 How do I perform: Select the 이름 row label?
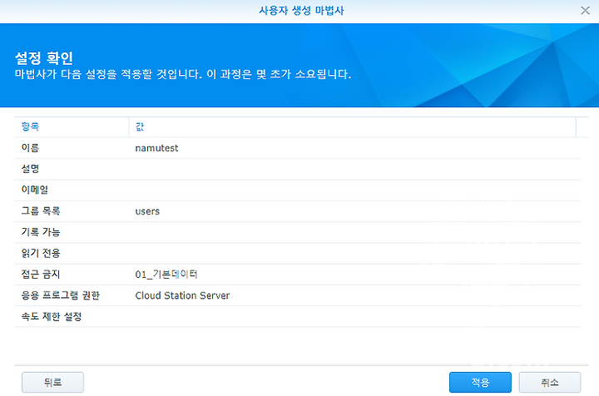[30, 148]
